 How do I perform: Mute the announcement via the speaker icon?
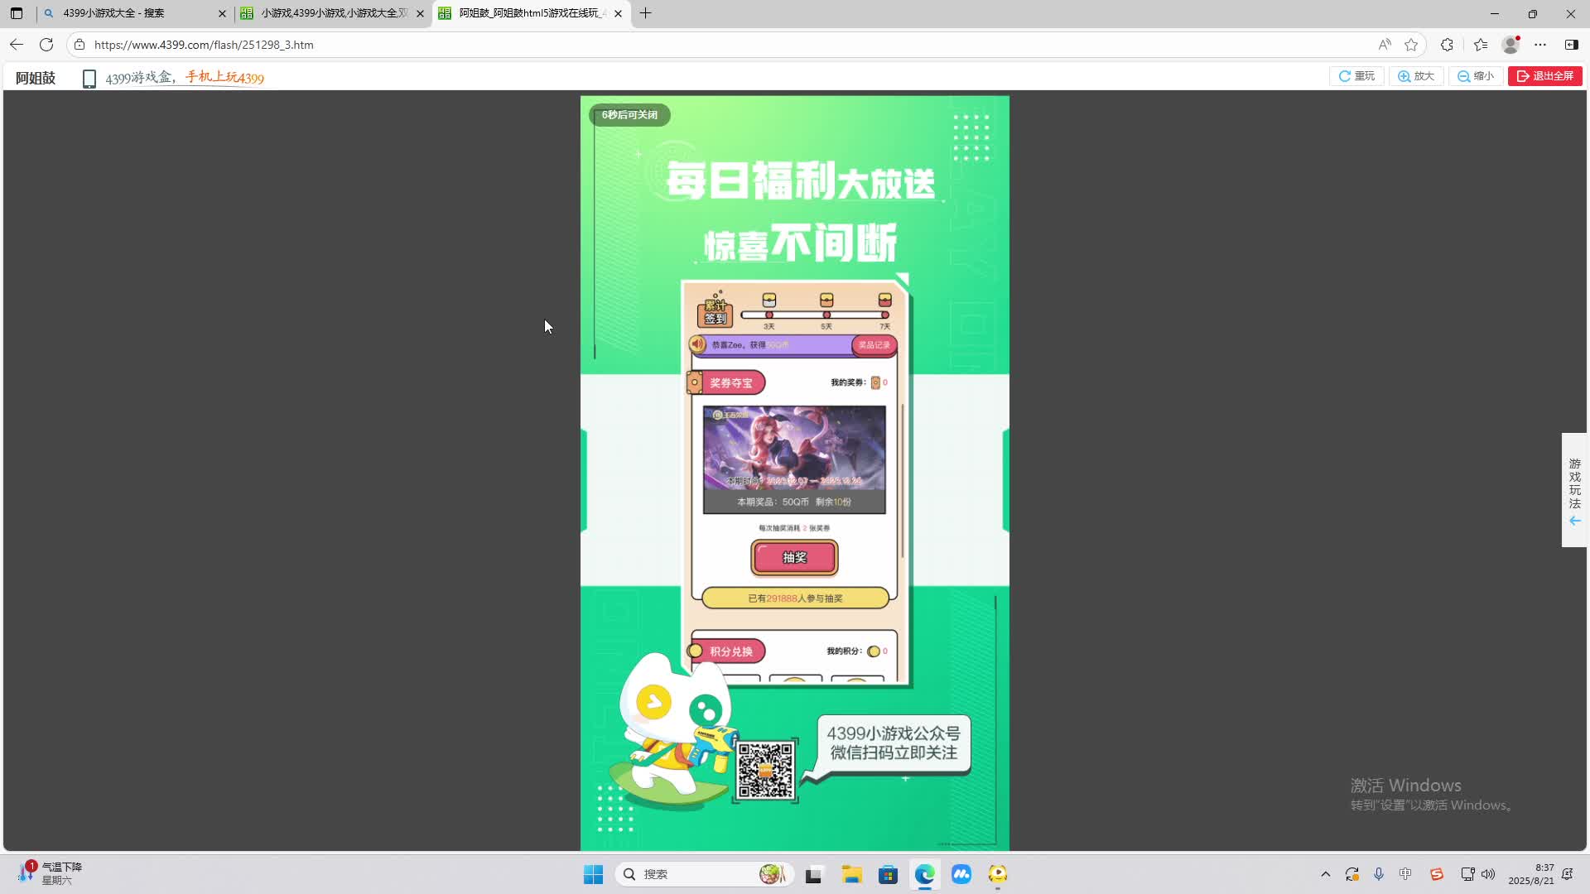(x=698, y=345)
